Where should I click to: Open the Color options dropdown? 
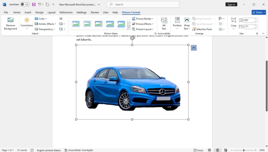point(41,19)
